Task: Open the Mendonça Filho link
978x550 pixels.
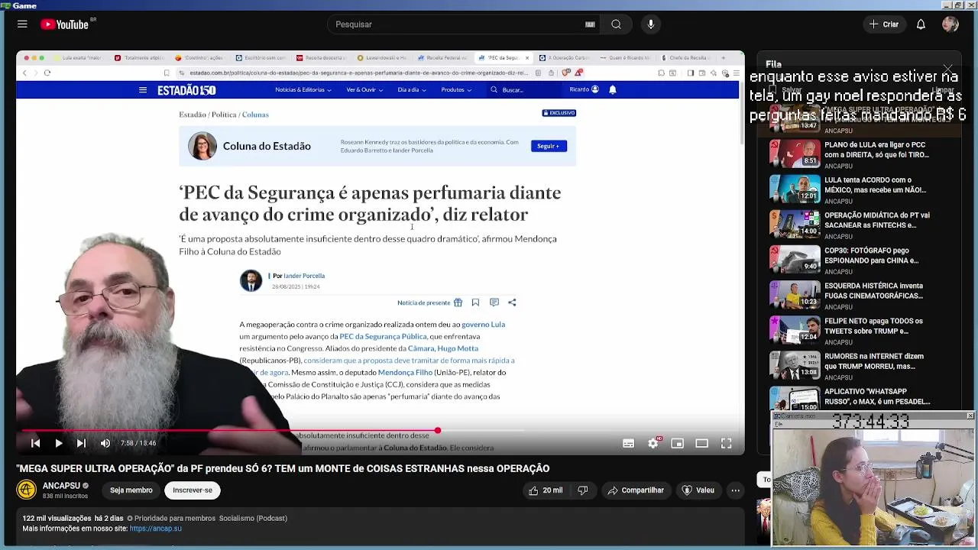Action: point(405,372)
